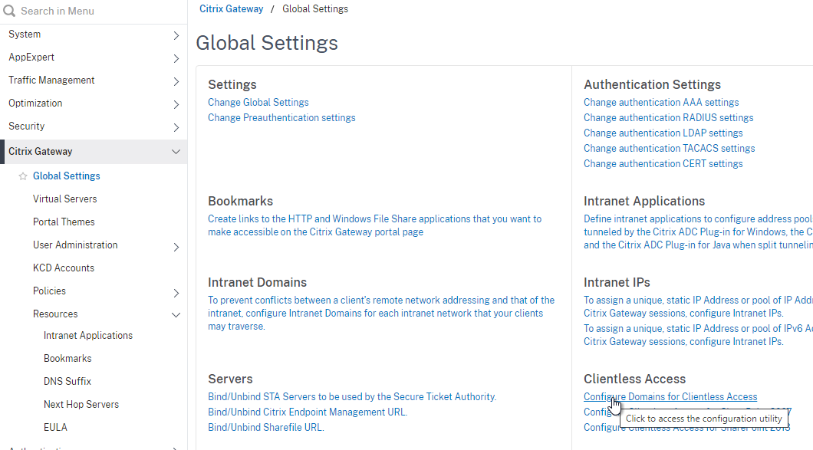
Task: Open the IPv6 Intranet IPs link
Action: (x=698, y=335)
